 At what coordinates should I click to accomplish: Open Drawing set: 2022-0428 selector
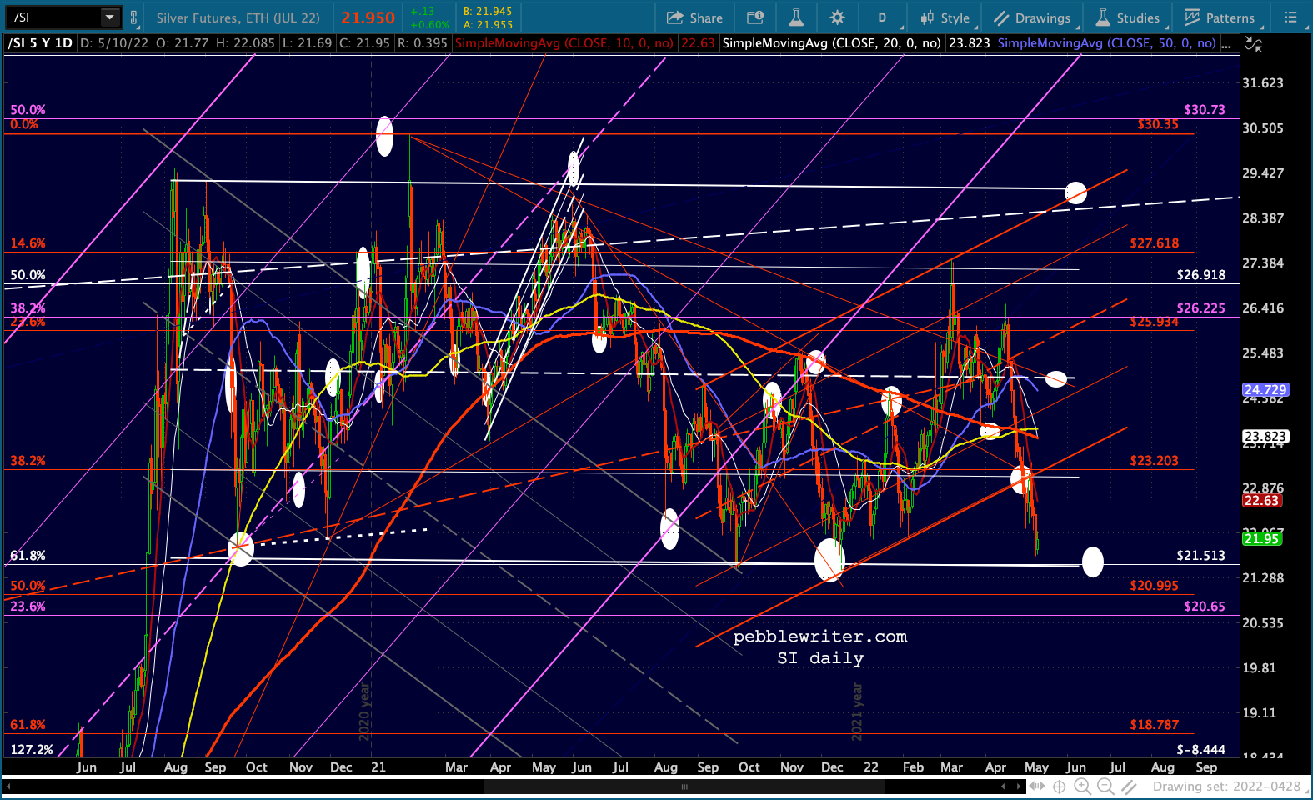(x=1226, y=787)
